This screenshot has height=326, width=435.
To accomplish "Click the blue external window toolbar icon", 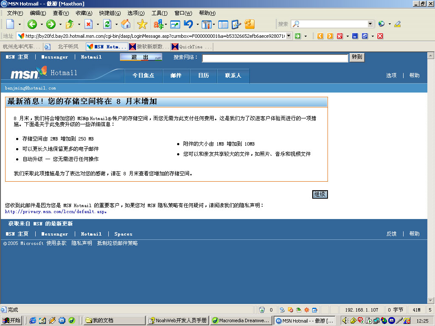I will pyautogui.click(x=175, y=24).
